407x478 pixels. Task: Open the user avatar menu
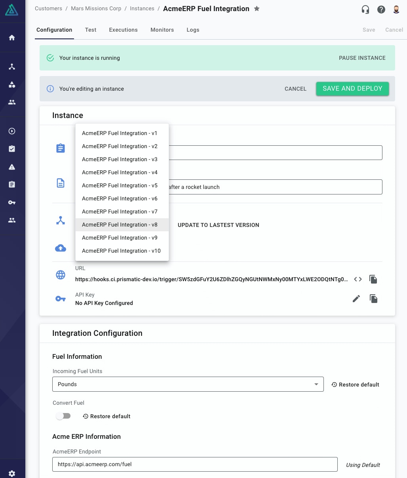(396, 10)
